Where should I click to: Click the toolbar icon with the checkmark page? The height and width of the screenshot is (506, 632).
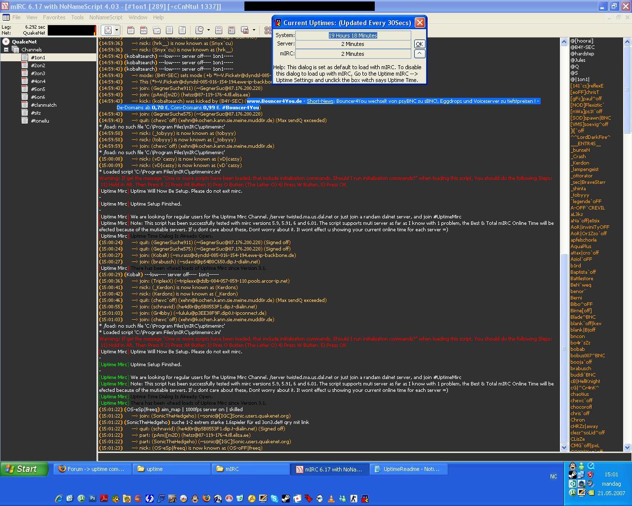(x=157, y=30)
